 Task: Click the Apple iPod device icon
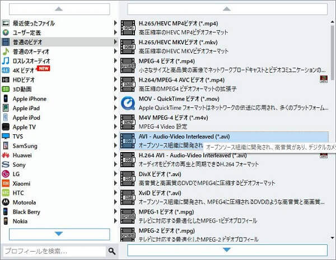point(6,117)
